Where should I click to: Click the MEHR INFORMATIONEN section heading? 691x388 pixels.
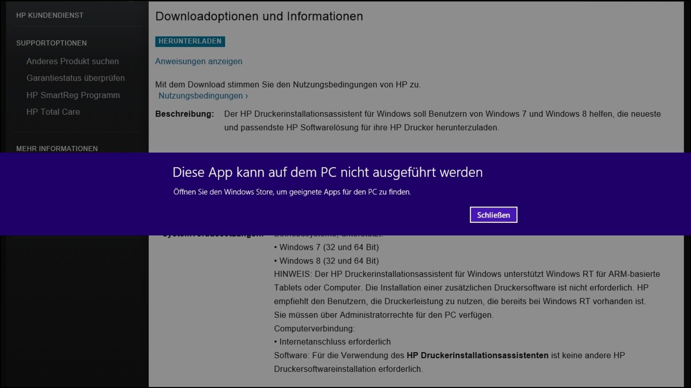pyautogui.click(x=57, y=148)
